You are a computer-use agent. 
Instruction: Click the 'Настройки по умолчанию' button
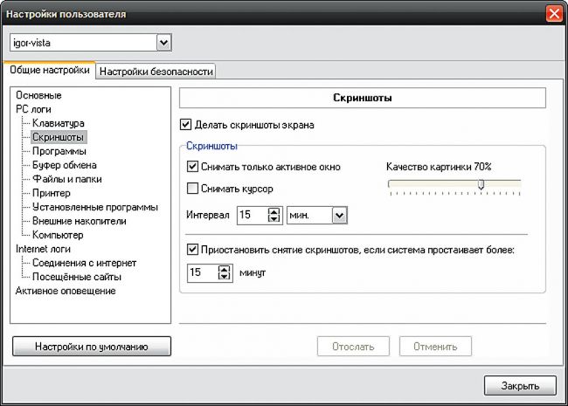[91, 347]
